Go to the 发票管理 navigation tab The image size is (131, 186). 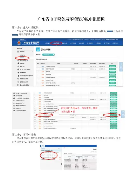coord(90,43)
